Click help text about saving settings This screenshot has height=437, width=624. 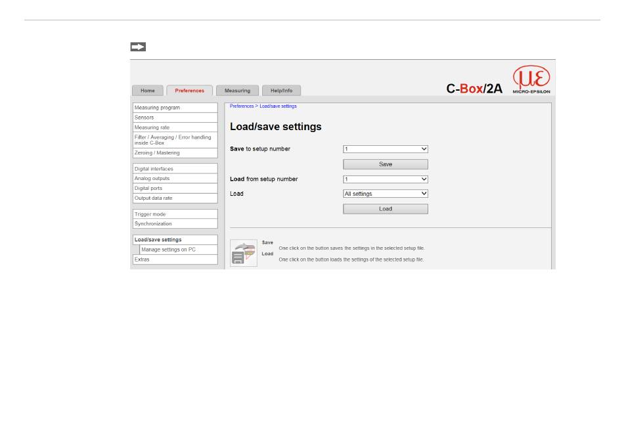[352, 248]
